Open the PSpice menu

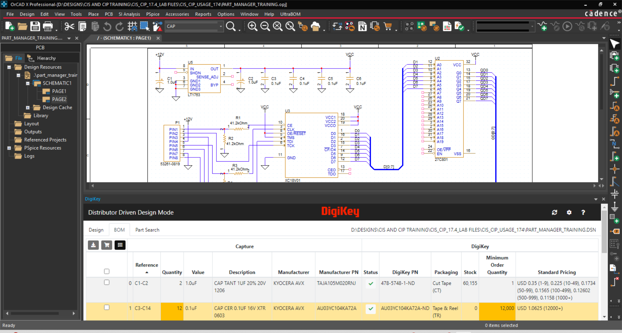coord(153,14)
